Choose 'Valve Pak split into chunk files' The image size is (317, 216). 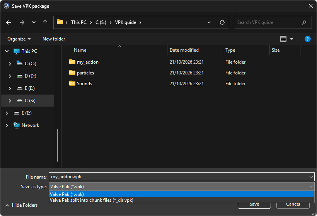click(182, 200)
